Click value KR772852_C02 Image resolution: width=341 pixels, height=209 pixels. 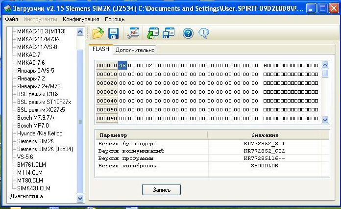264,151
